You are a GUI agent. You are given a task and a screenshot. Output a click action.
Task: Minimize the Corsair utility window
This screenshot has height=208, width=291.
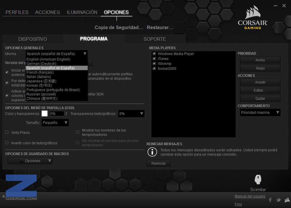pyautogui.click(x=276, y=6)
